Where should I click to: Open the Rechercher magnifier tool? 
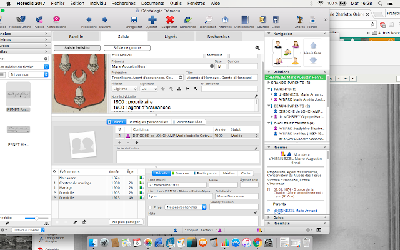[207, 21]
